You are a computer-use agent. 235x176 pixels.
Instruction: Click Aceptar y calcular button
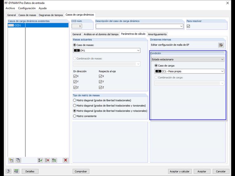click(180, 171)
